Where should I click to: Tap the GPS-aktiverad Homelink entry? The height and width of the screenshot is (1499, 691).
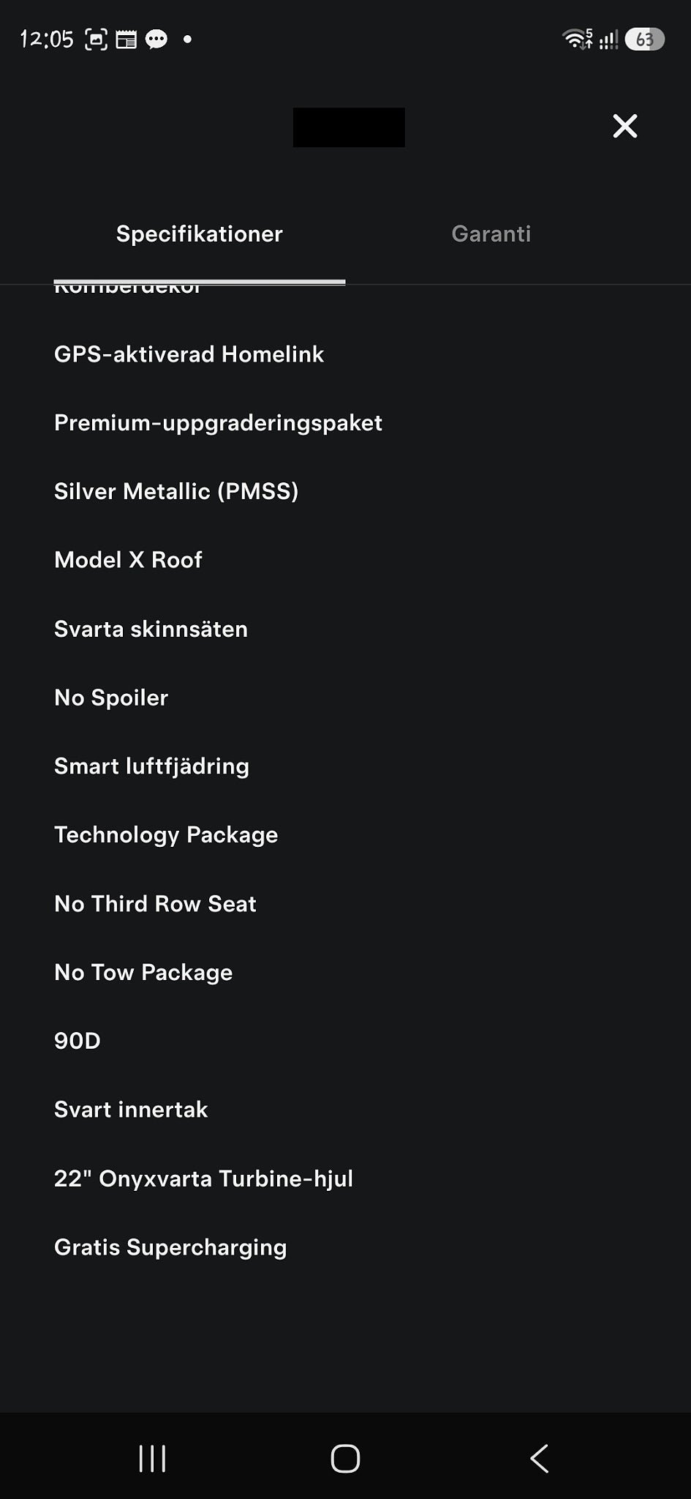[189, 354]
